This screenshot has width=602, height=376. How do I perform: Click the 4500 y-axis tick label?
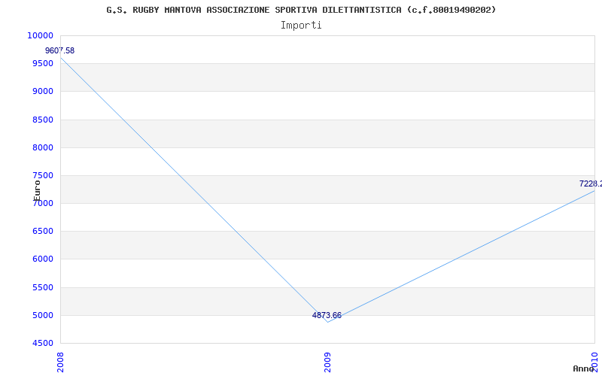click(x=42, y=343)
